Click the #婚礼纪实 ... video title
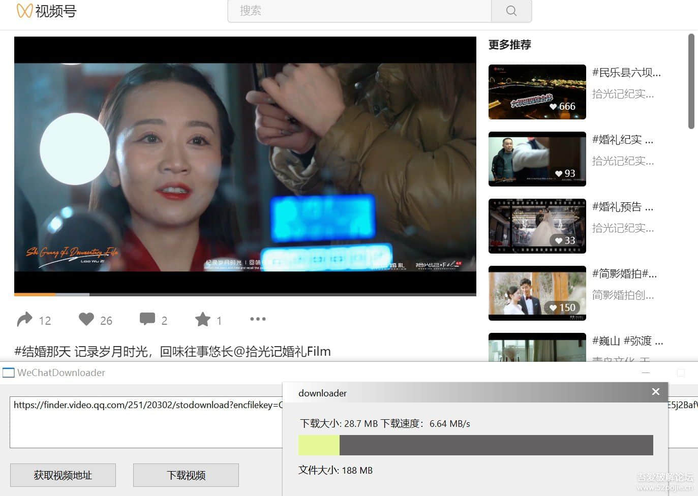Viewport: 698px width, 496px height. tap(623, 140)
